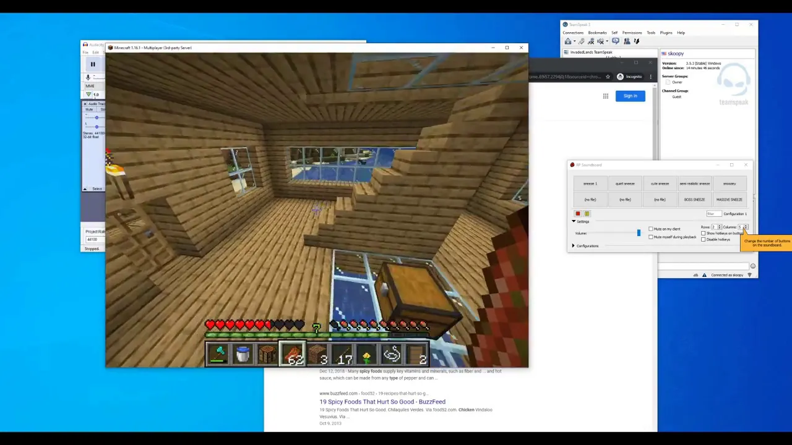Click the TeamSpeak disconnect from server icon
Screen dimensions: 792x445
582,41
